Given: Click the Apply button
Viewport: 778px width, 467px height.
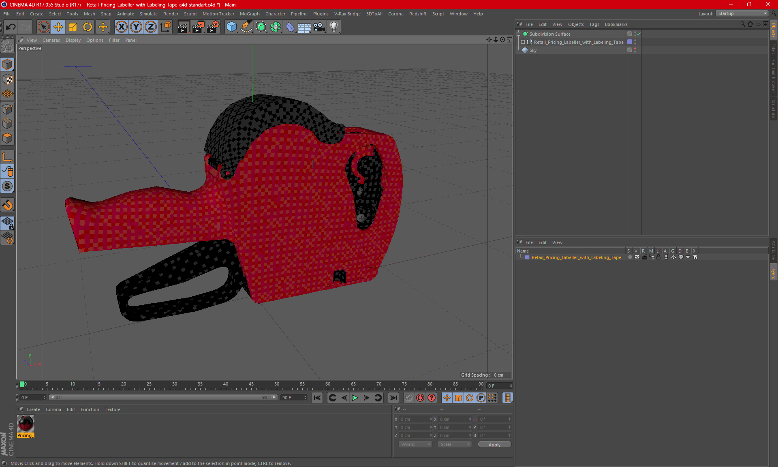Looking at the screenshot, I should [494, 445].
